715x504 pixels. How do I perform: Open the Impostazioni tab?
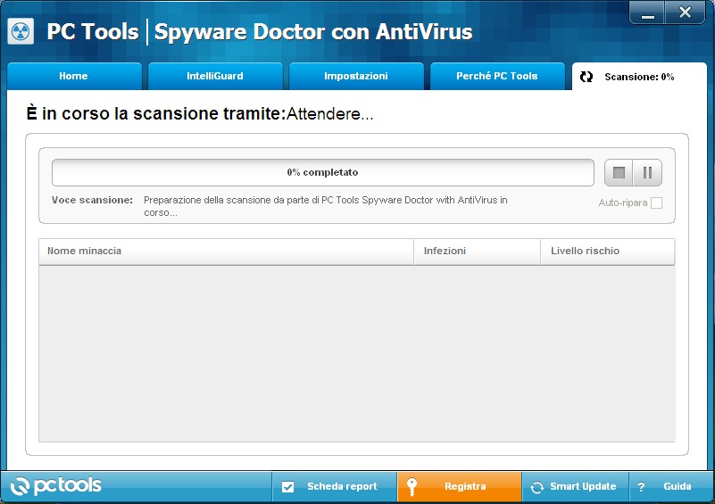tap(355, 77)
